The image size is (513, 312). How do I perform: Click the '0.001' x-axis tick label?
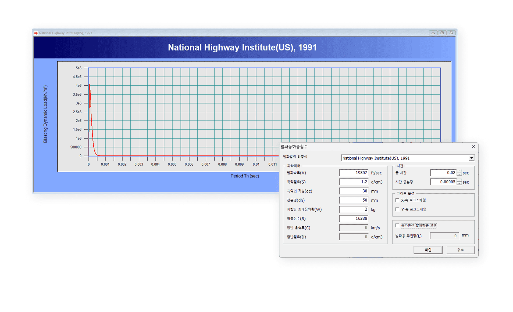105,164
